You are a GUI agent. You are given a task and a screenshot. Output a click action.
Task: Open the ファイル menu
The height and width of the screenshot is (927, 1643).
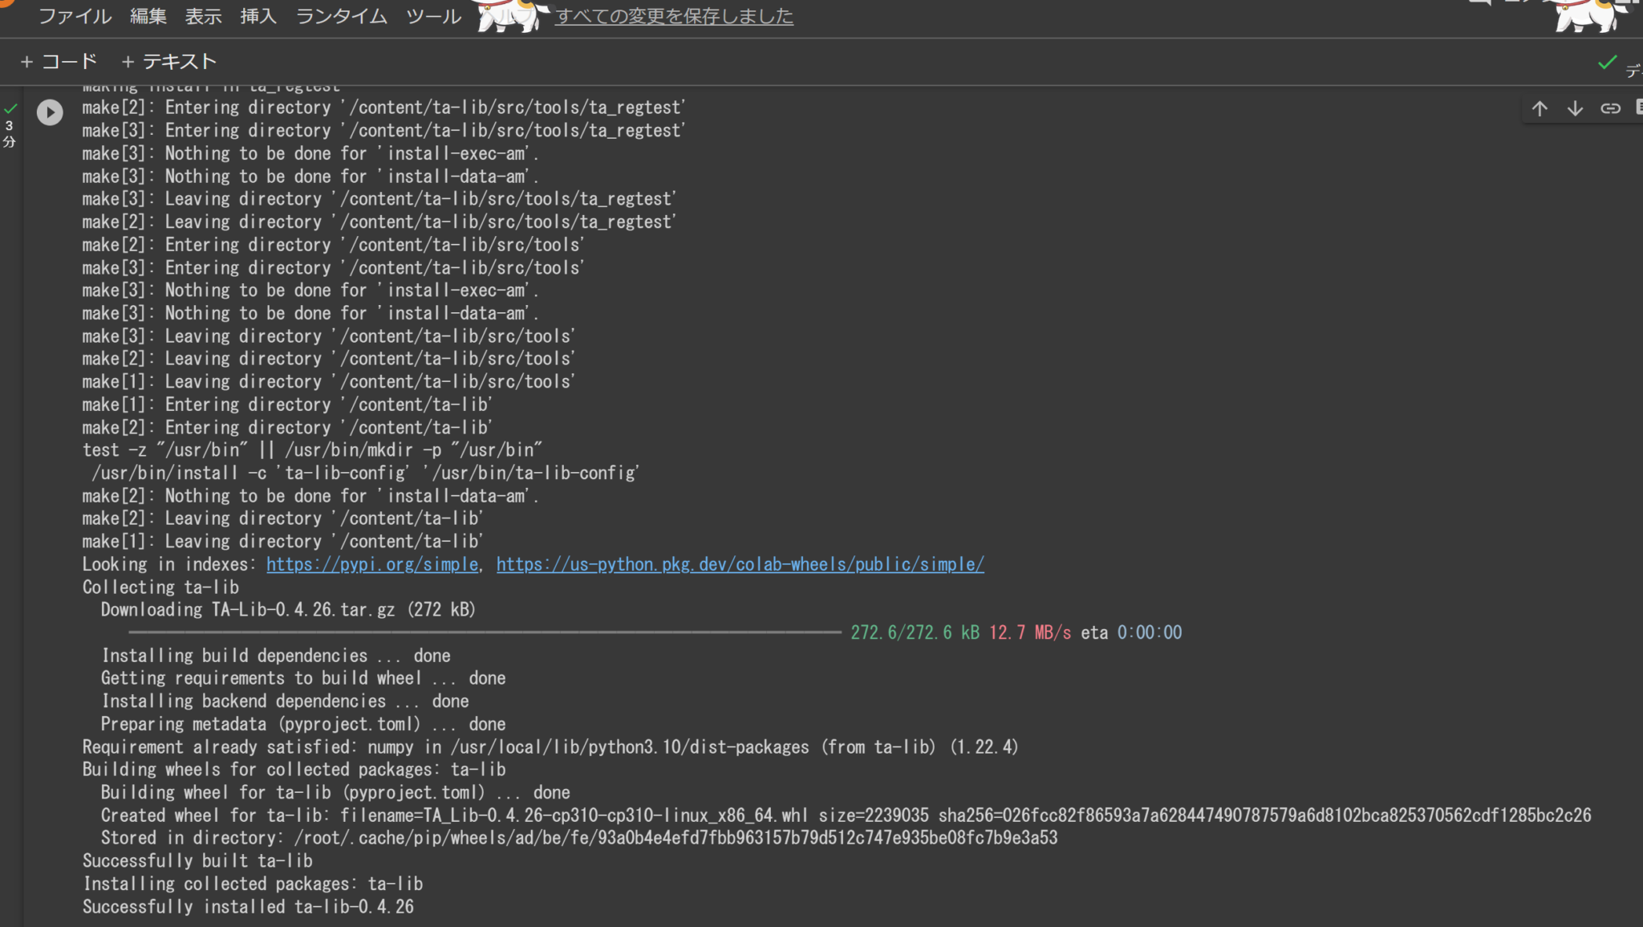pos(75,16)
